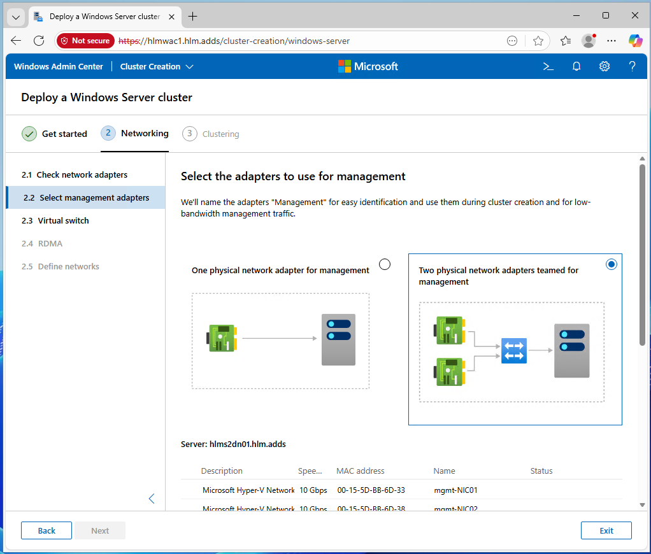The image size is (651, 554).
Task: Open Copilot icon in browser toolbar
Action: (635, 41)
